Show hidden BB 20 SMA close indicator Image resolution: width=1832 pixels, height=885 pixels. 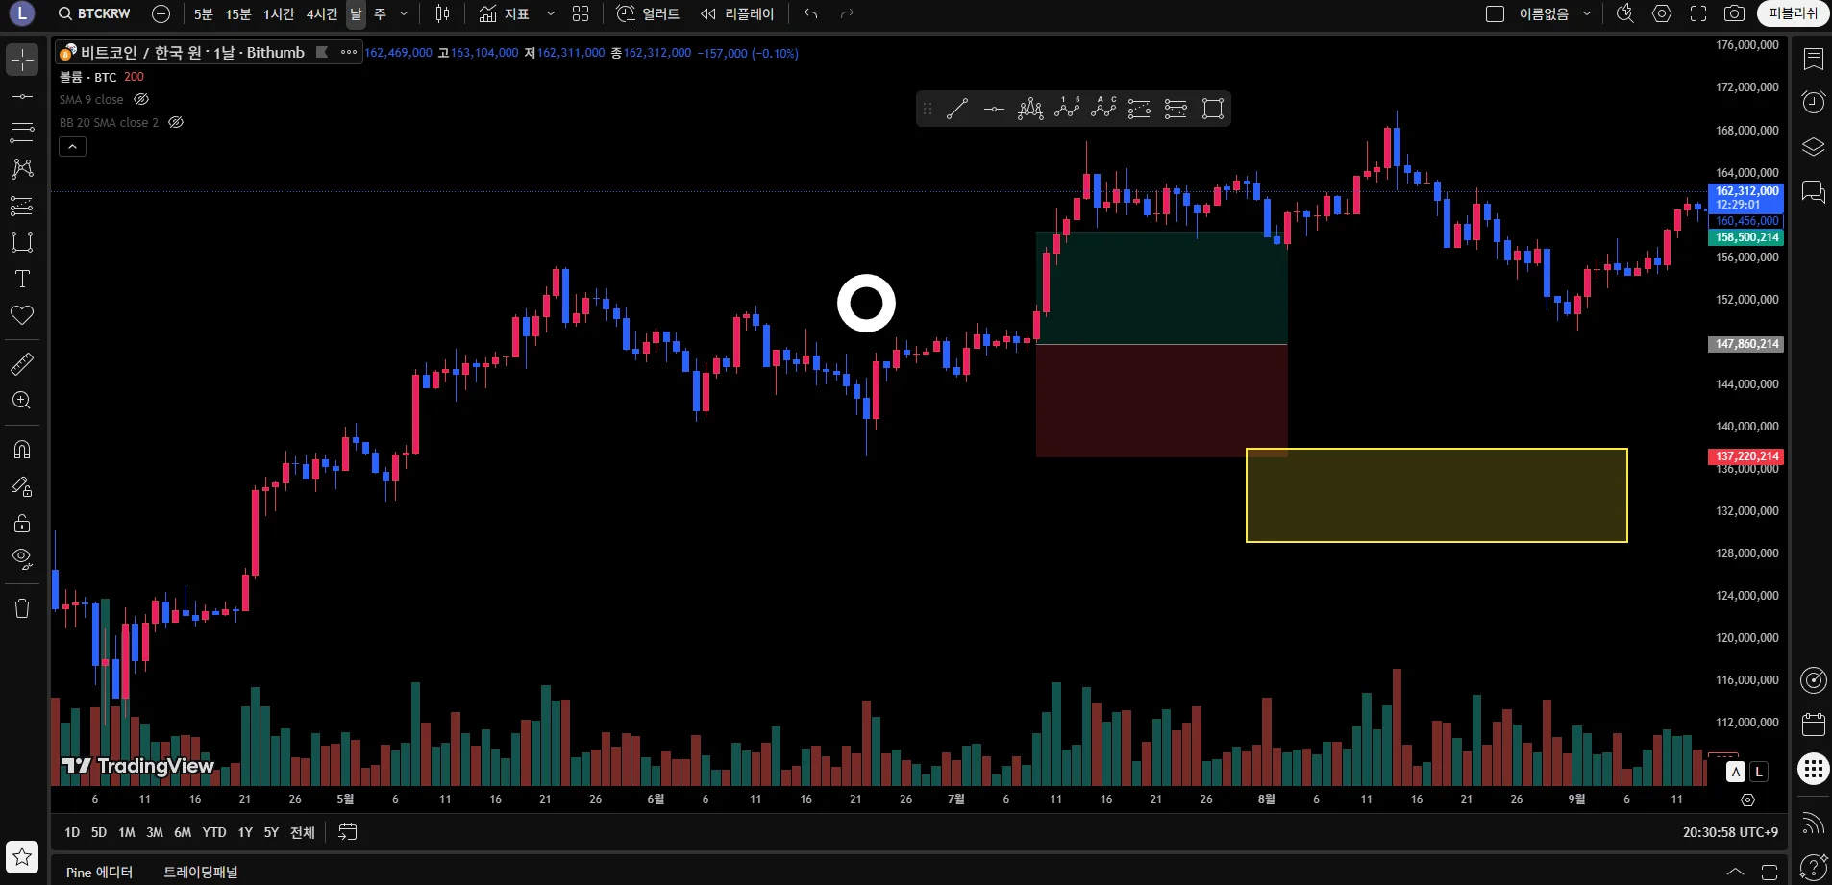(x=176, y=122)
